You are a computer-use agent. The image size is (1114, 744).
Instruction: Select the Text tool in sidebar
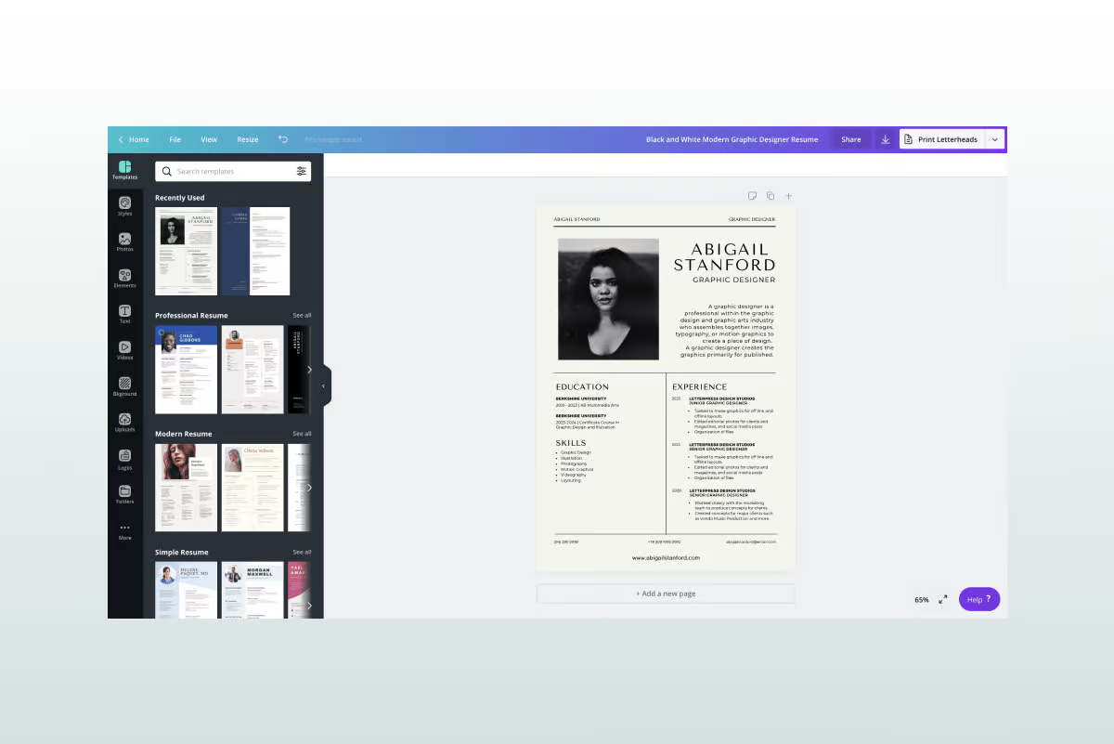pos(124,314)
